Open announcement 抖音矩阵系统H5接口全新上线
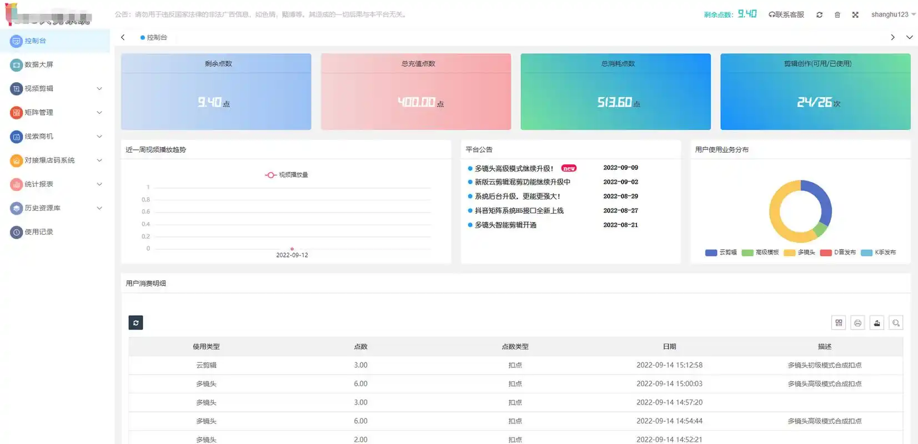Screen dimensions: 918x444 (x=519, y=211)
